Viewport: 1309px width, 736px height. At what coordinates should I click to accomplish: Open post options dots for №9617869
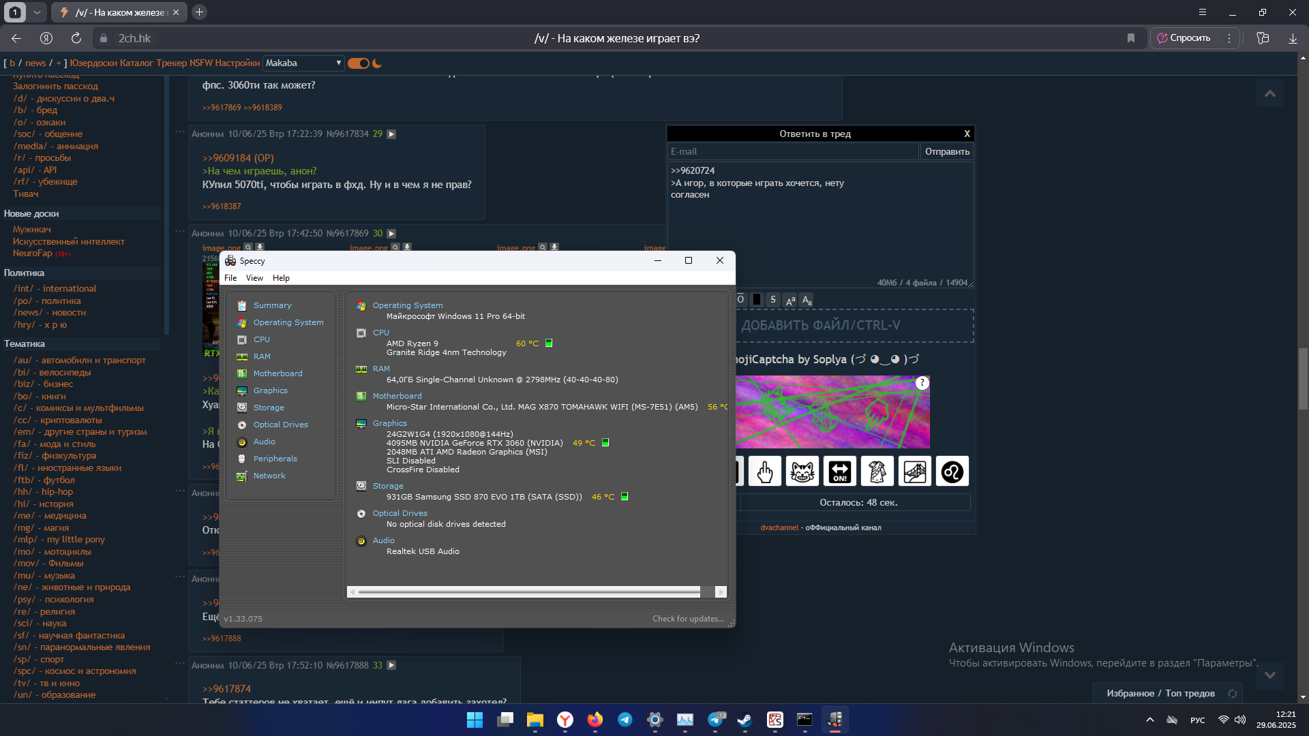click(x=180, y=231)
